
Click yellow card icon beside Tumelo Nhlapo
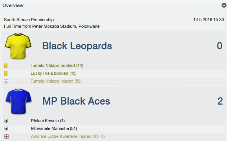6,66
